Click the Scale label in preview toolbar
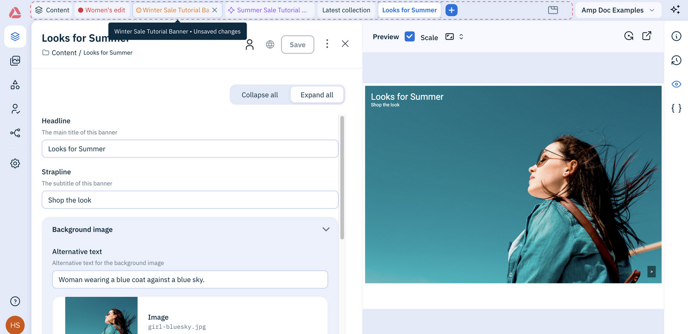688x334 pixels. [429, 37]
